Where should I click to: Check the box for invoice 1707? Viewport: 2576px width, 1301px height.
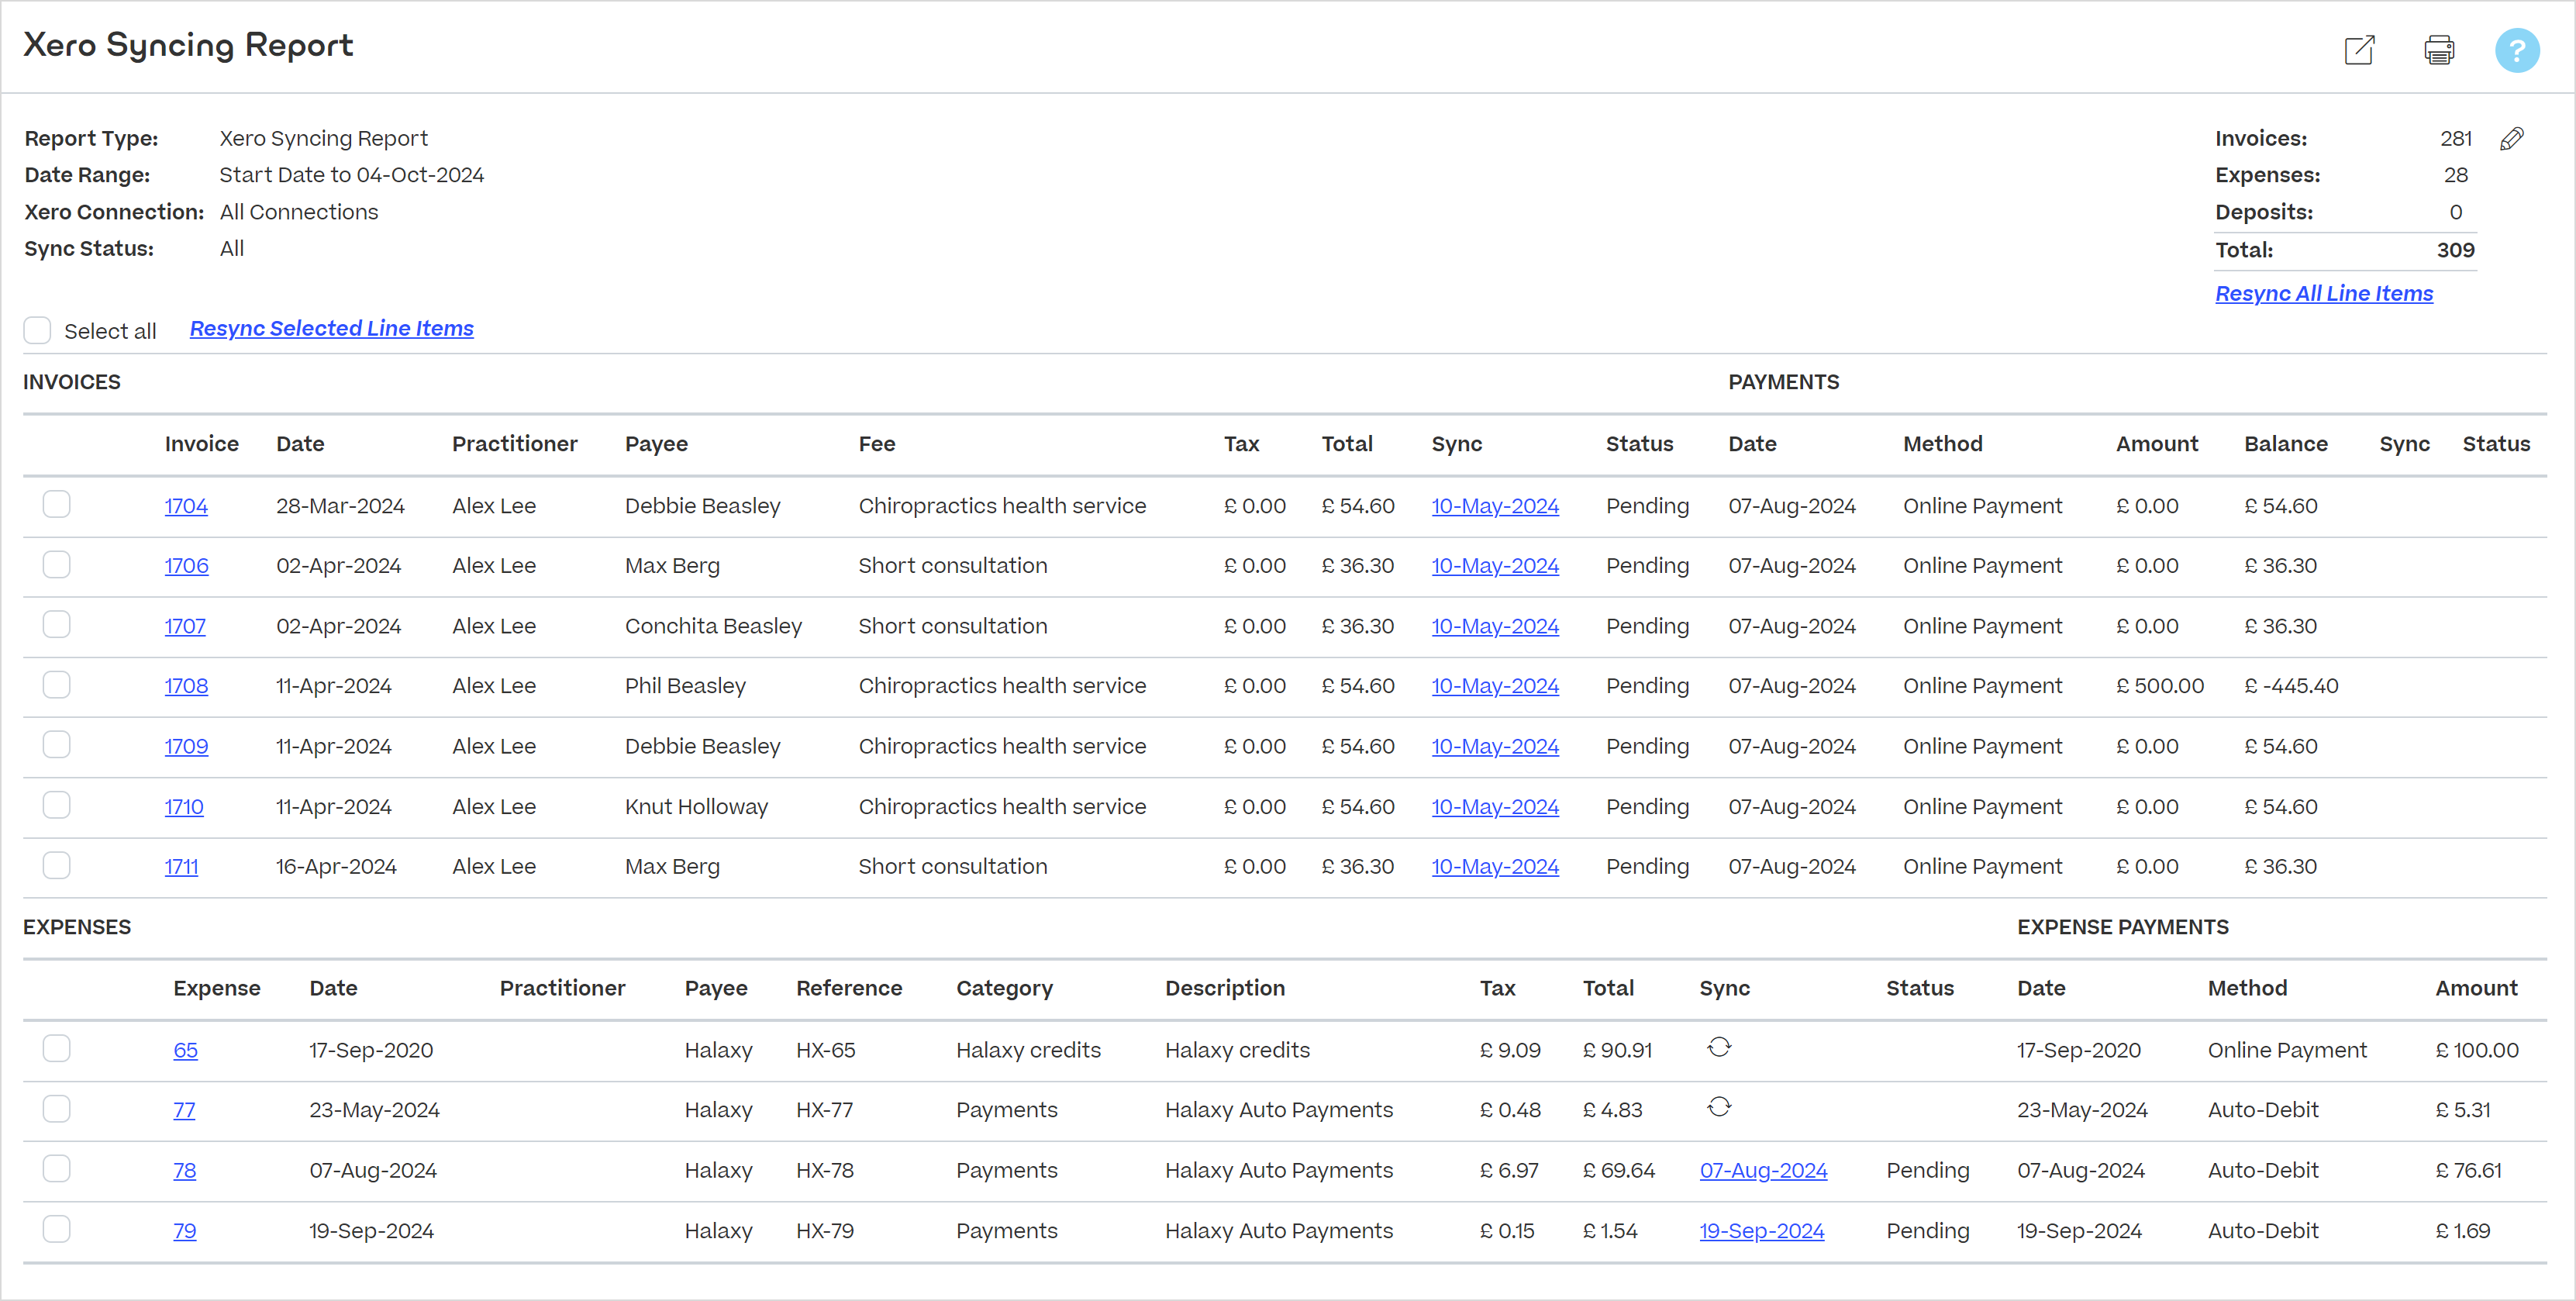56,624
